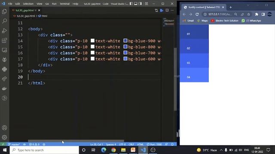
Task: Click the browser address bar URL
Action: pyautogui.click(x=220, y=14)
